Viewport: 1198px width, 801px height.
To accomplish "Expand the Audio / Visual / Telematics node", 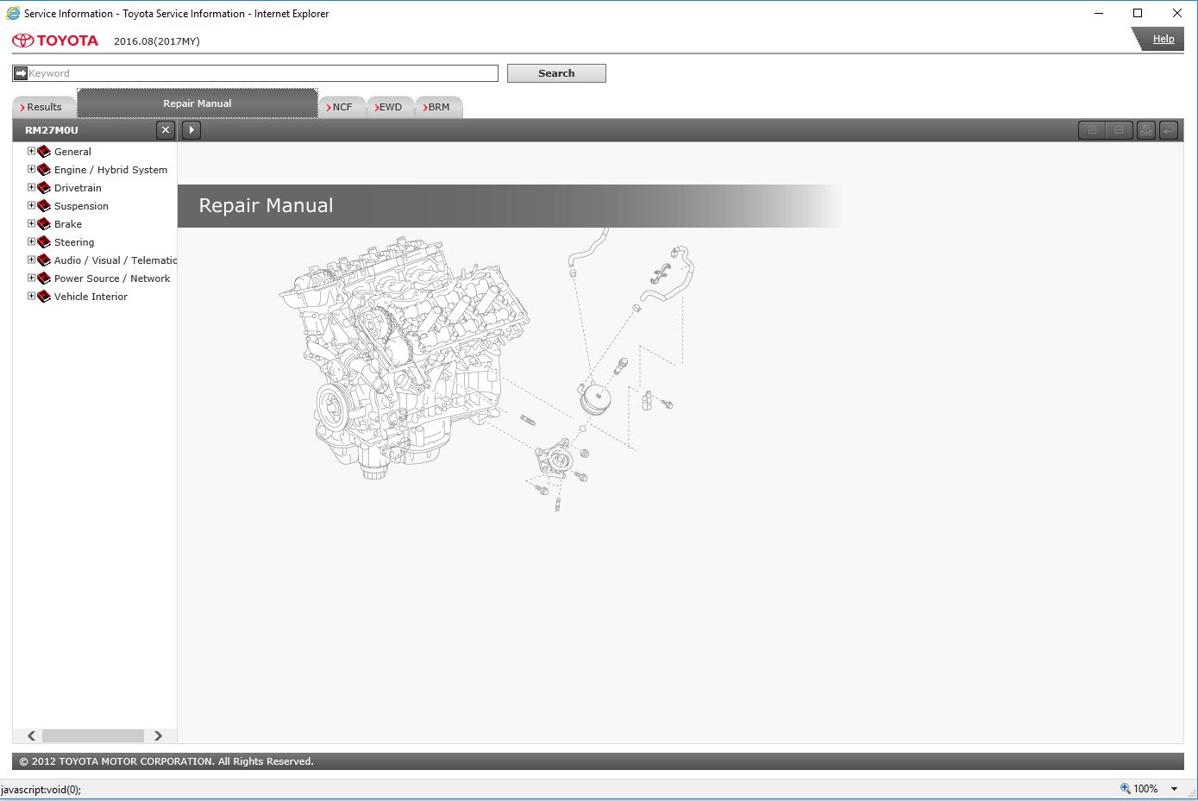I will [31, 260].
